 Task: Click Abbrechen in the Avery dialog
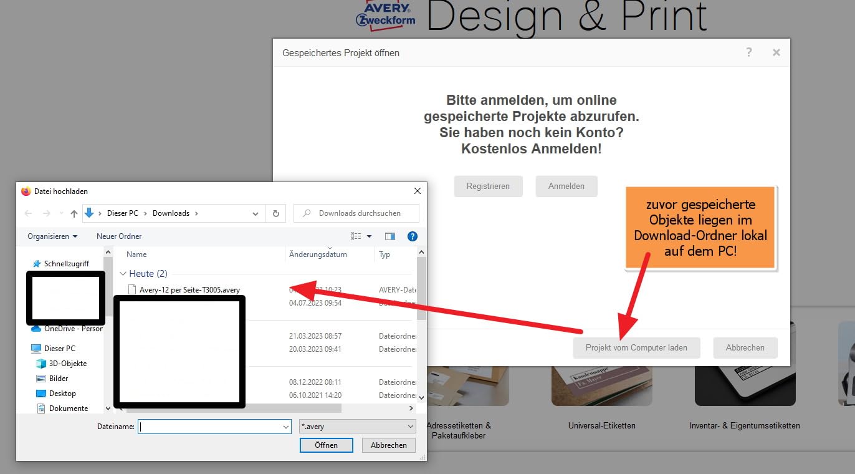745,347
